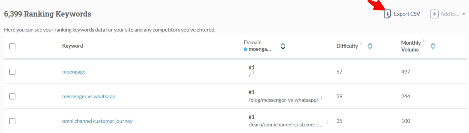Viewport: 469px width, 133px height.
Task: Open omni channel customer journey keyword
Action: click(97, 121)
